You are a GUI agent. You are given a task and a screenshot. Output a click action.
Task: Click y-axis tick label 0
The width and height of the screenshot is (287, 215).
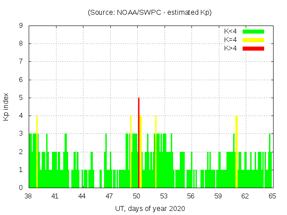[x=21, y=188]
